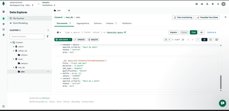
Task: Open the organization selector dropdown
Action: [22, 5]
